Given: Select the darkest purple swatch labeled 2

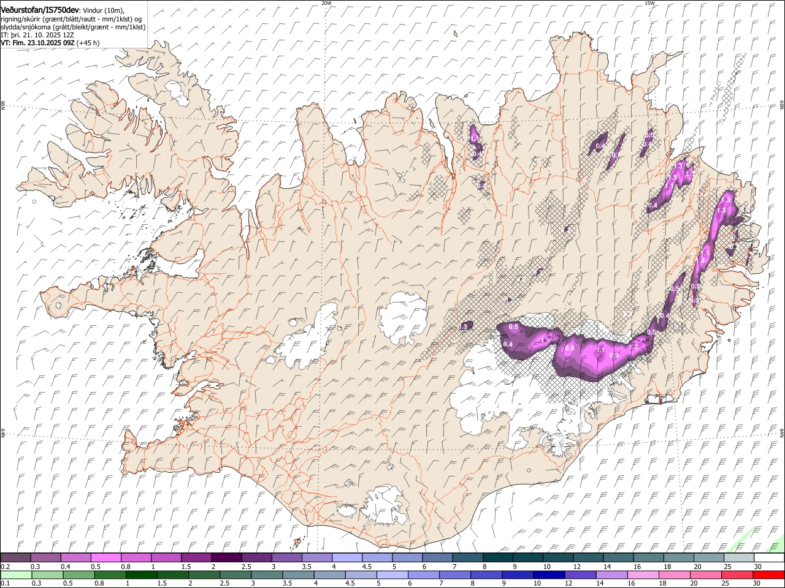Looking at the screenshot, I should [x=226, y=557].
